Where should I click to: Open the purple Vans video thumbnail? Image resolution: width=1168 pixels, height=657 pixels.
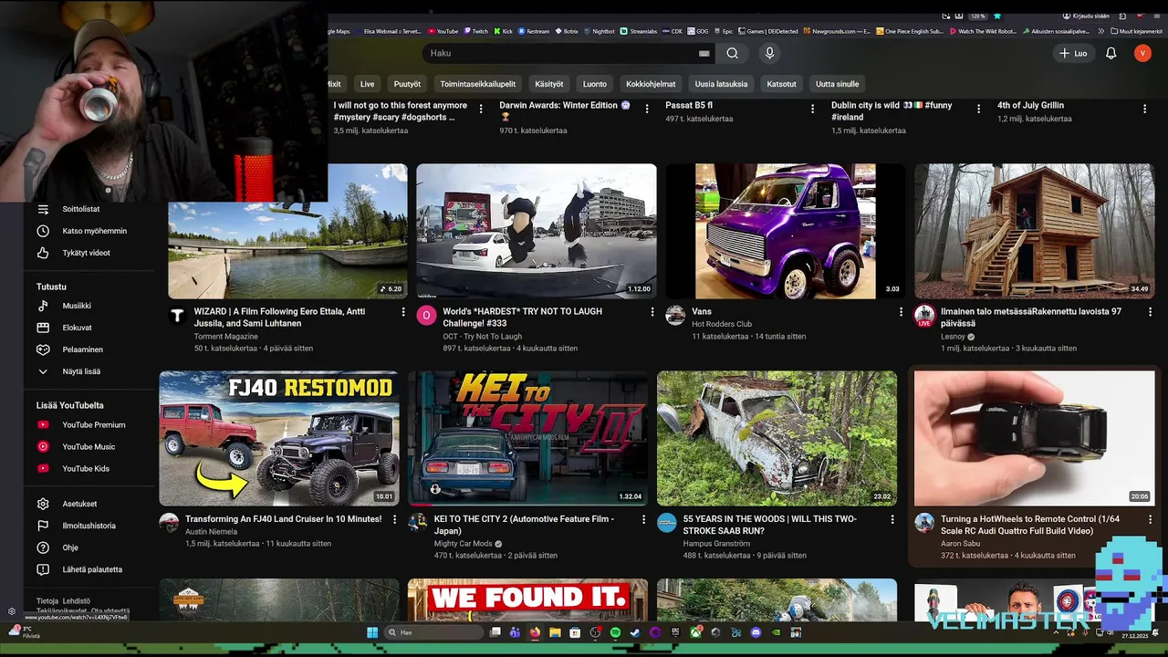[x=786, y=231]
